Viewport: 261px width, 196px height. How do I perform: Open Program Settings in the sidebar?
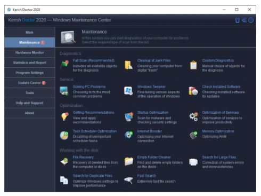click(30, 73)
